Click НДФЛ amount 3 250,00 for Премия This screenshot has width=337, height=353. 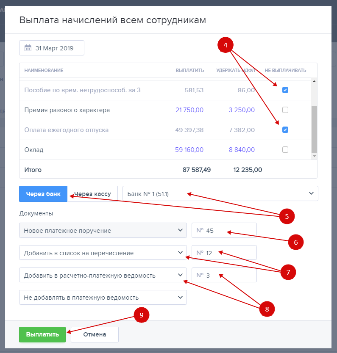tap(242, 110)
